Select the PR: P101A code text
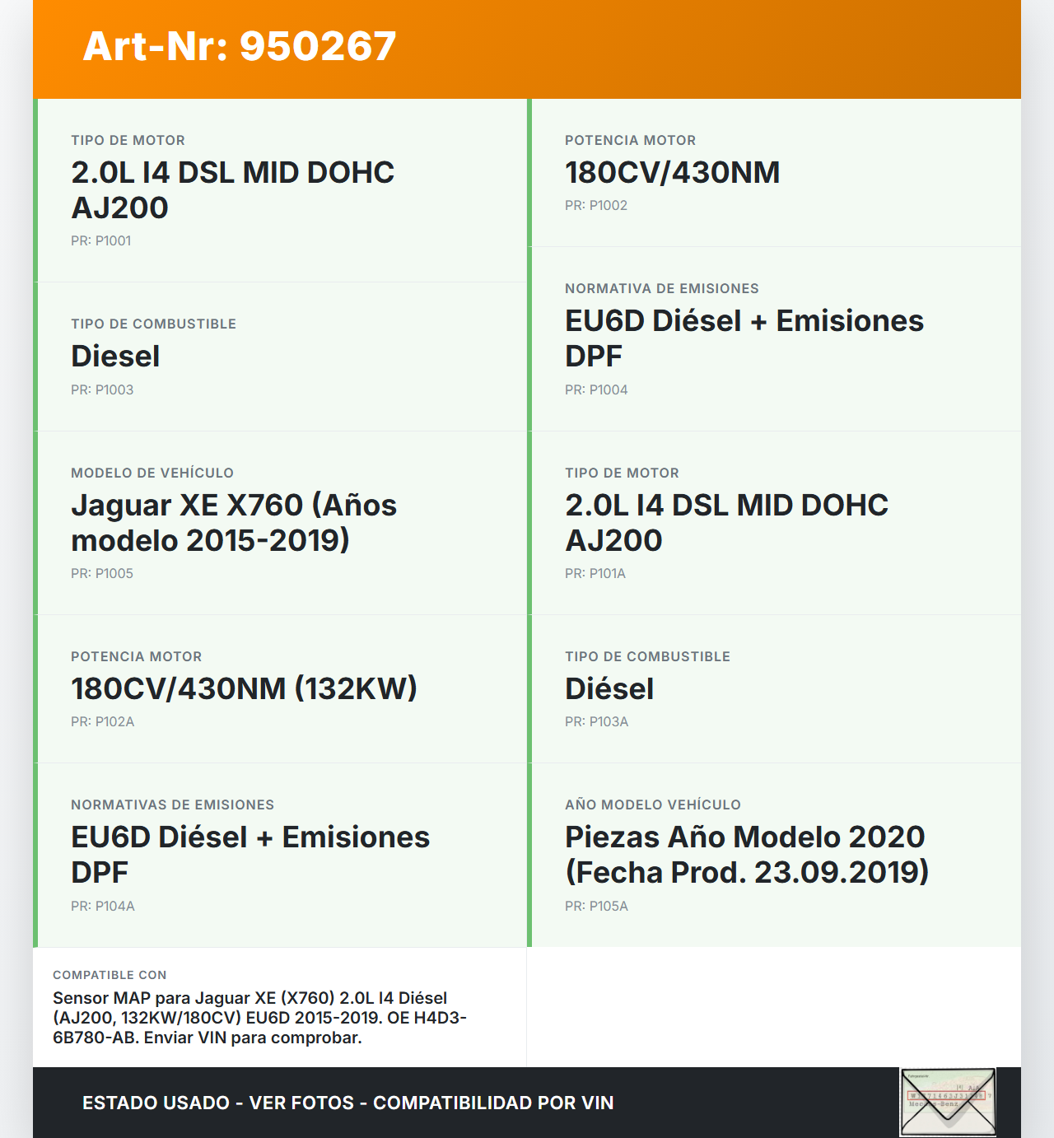1054x1138 pixels. pyautogui.click(x=595, y=574)
